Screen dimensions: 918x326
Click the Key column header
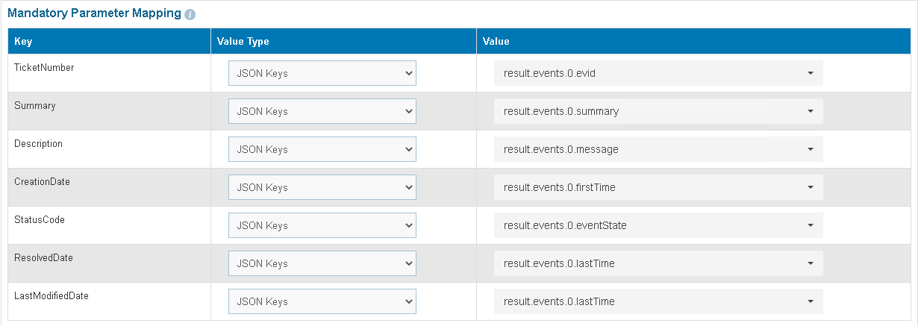(x=23, y=41)
